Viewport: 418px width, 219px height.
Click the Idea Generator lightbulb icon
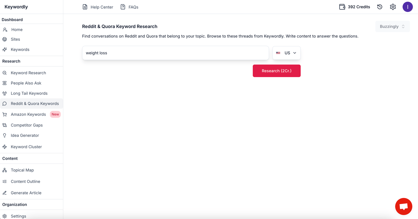[4, 135]
